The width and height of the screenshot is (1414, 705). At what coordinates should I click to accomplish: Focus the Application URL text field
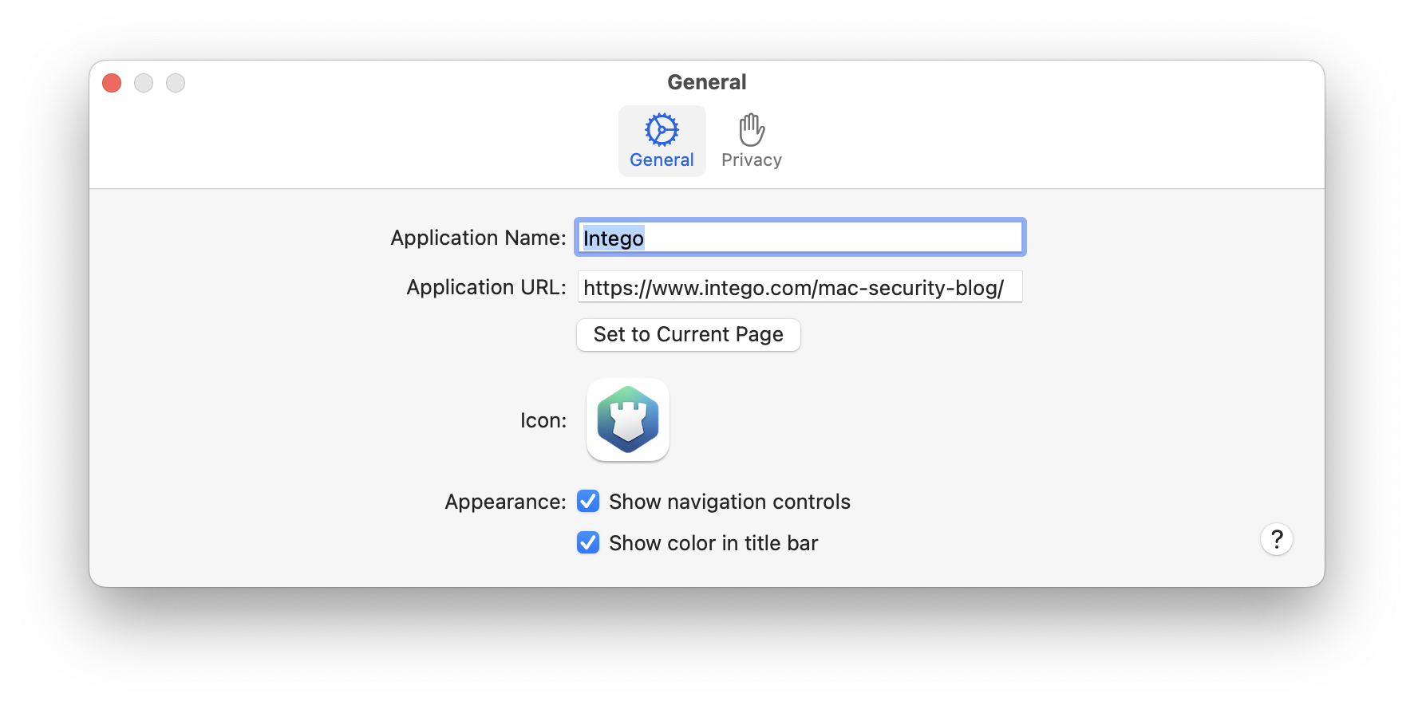800,287
